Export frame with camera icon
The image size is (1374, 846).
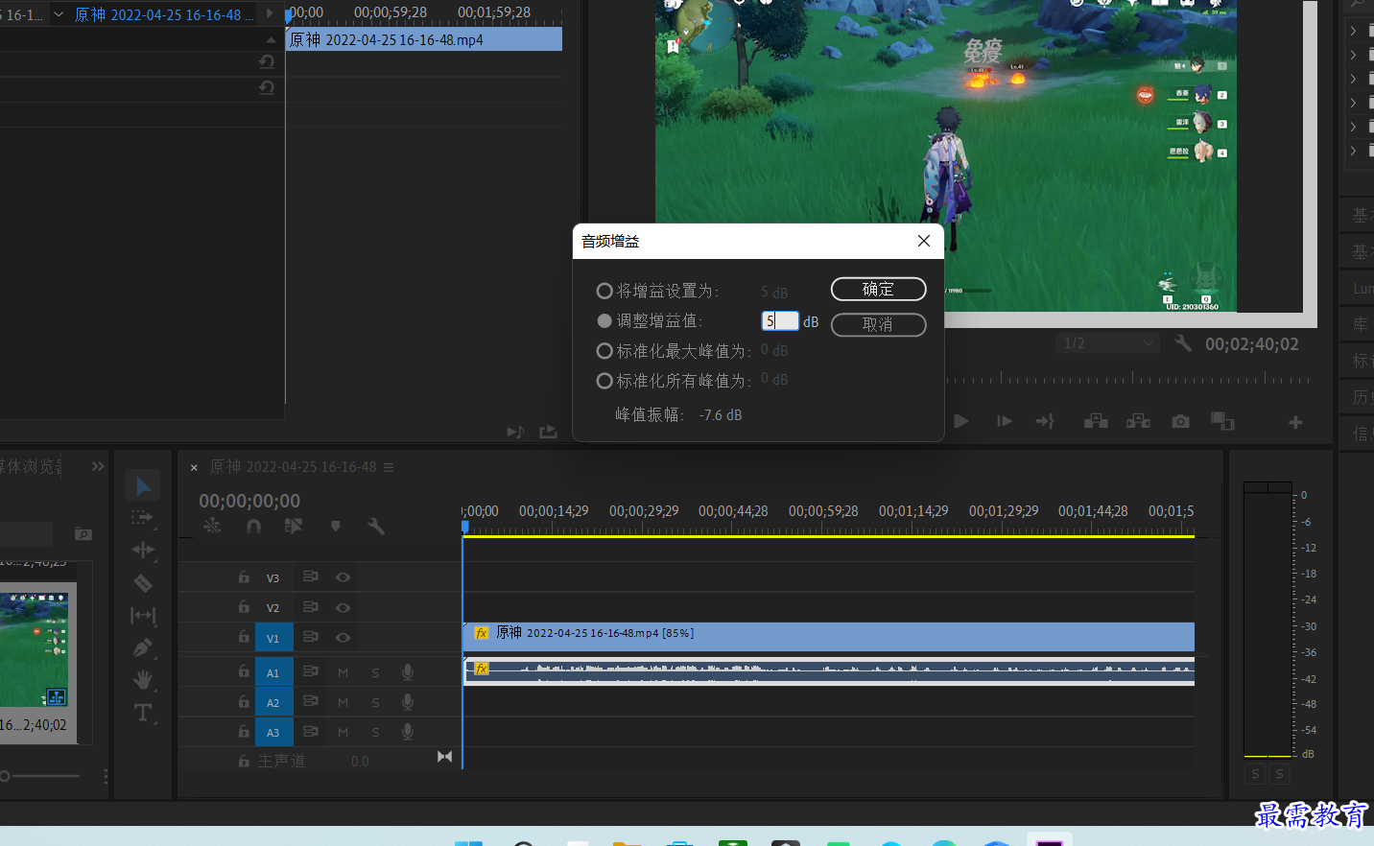(1180, 421)
